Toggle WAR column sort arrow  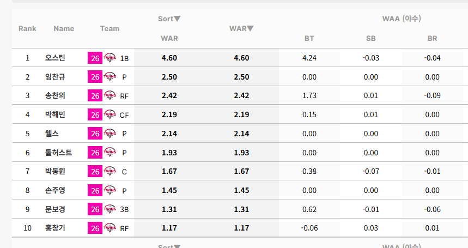pos(250,29)
